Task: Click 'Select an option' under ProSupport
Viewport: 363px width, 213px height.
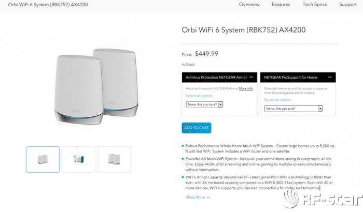Action: tap(277, 100)
